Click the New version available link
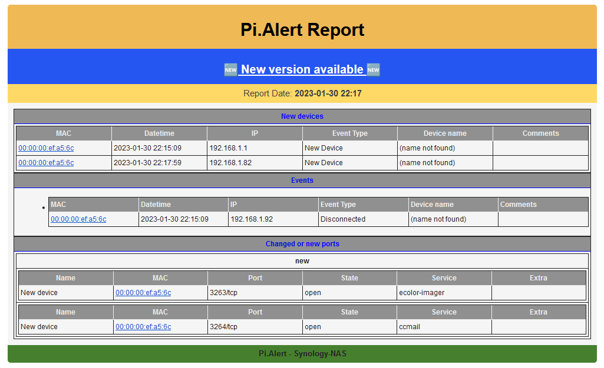This screenshot has width=604, height=368. coord(302,69)
